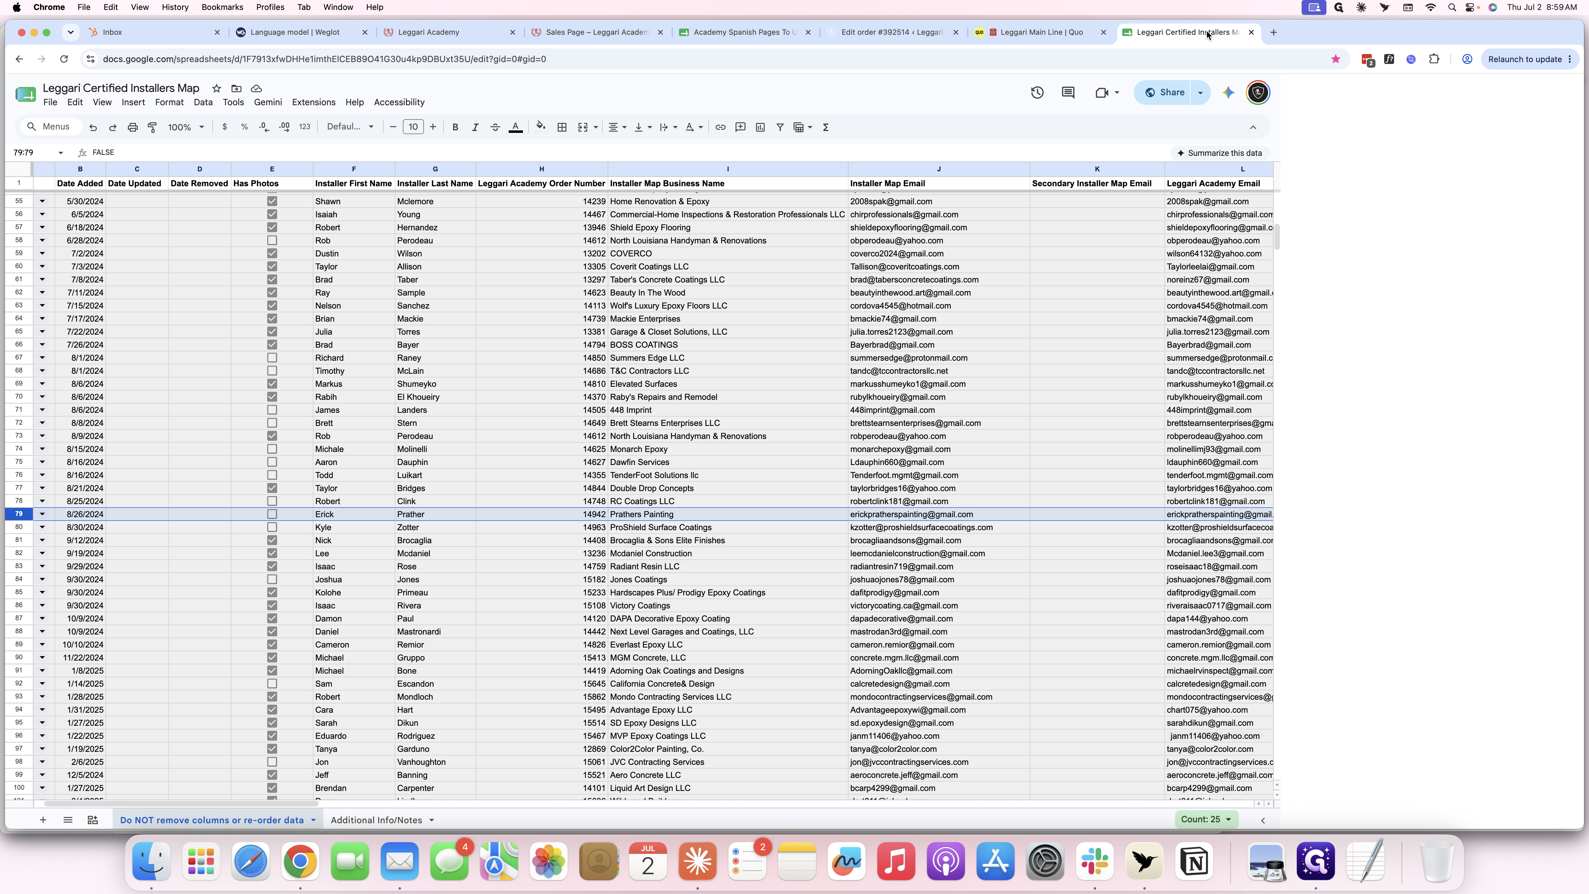Switch to the Leggari Academy browser tab

(449, 32)
